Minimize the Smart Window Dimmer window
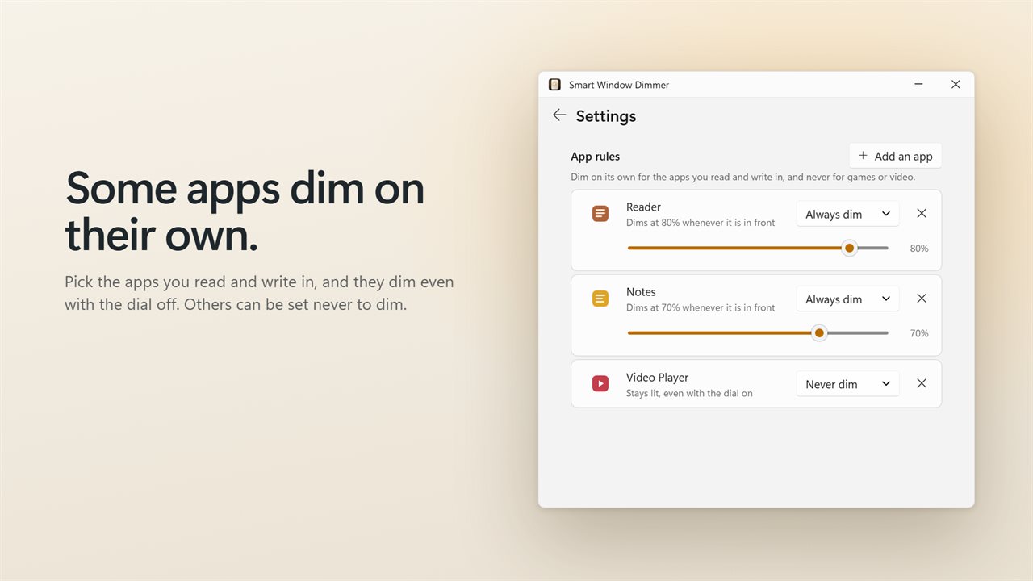1033x581 pixels. click(919, 85)
